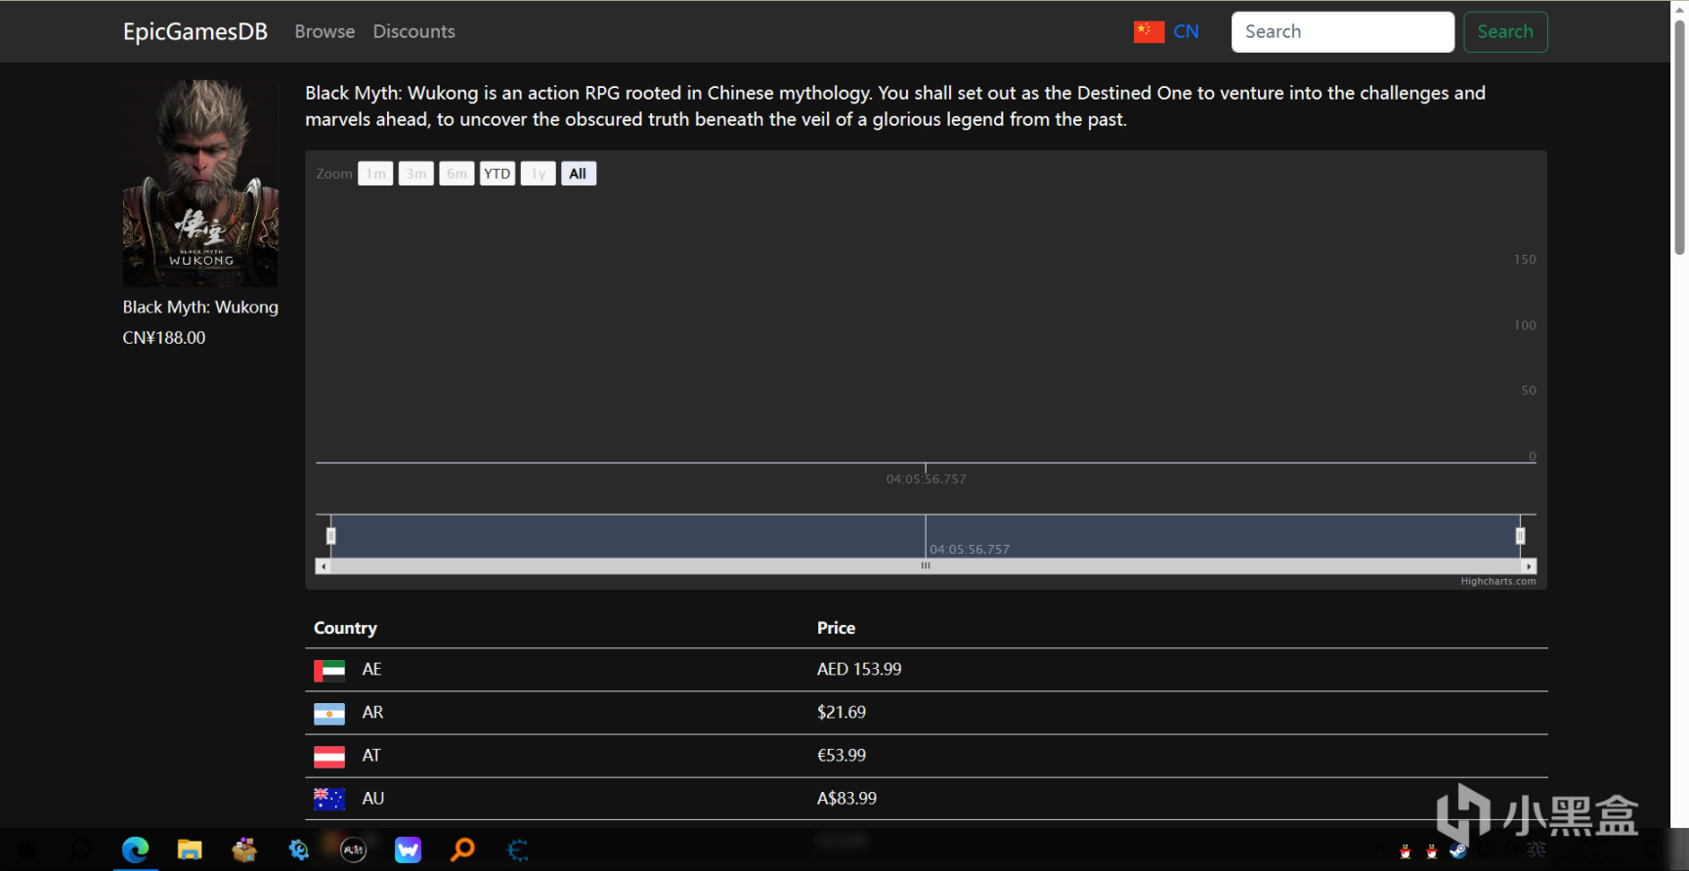Image resolution: width=1689 pixels, height=871 pixels.
Task: Launch the cardboard box app on taskbar
Action: 244,850
